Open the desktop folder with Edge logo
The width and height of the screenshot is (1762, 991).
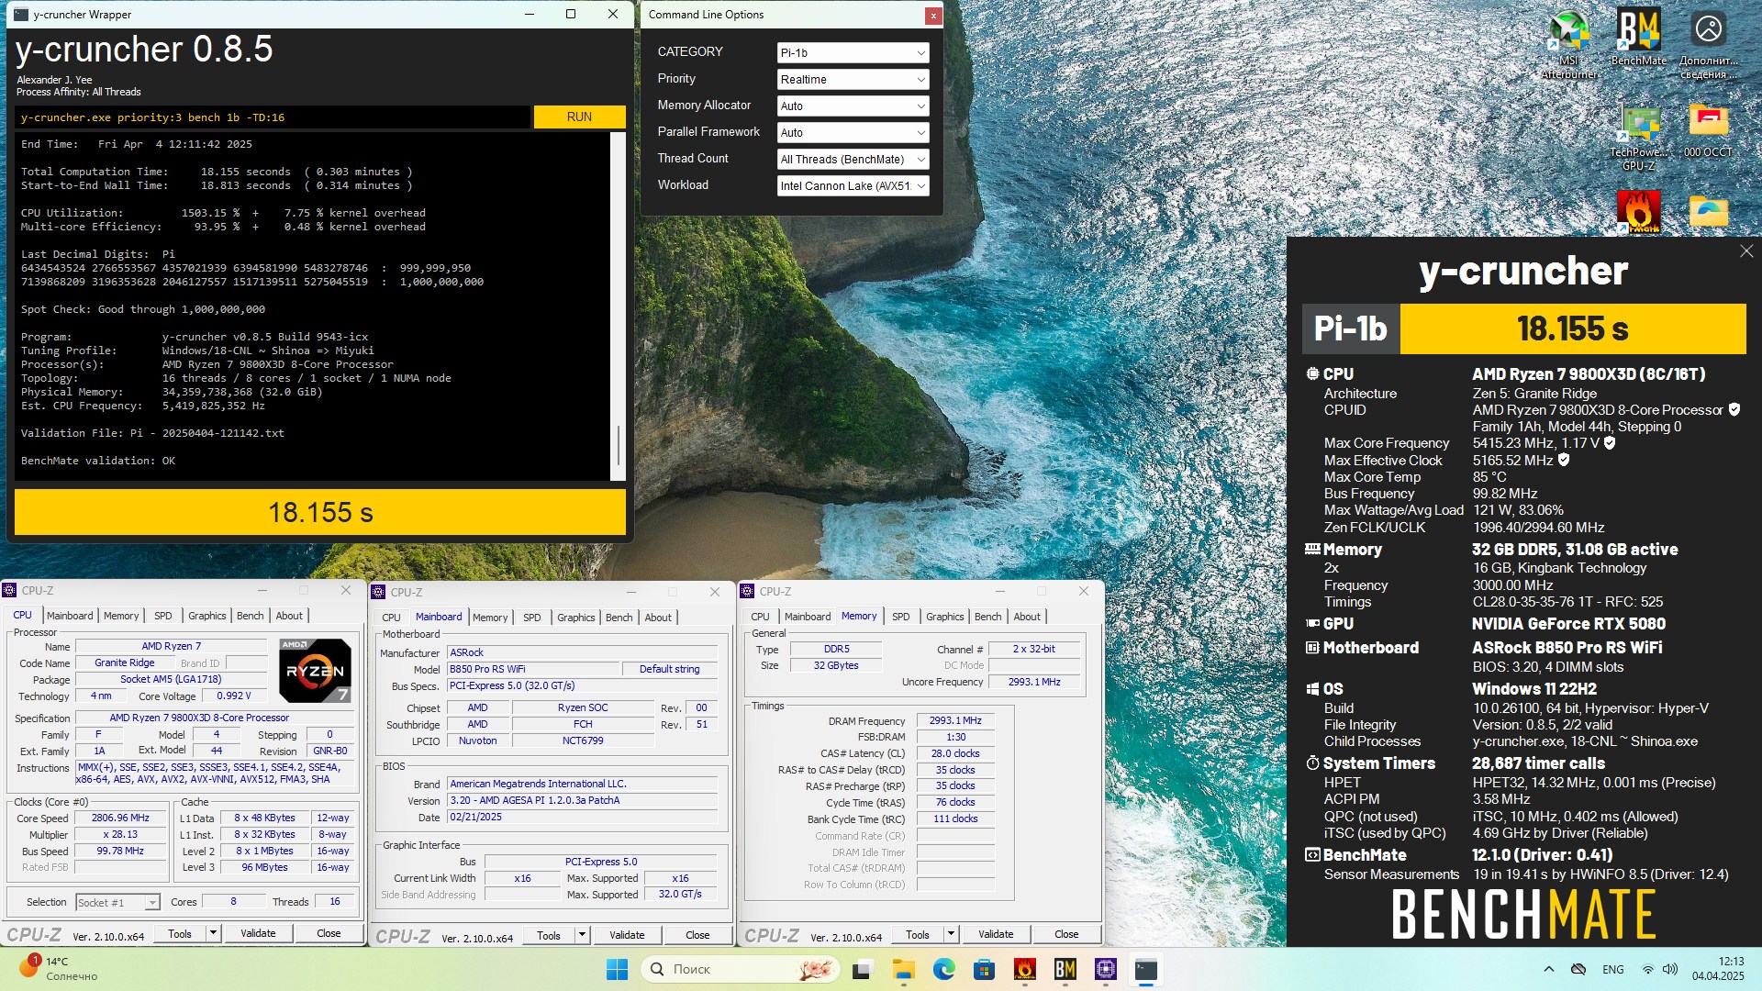[x=1708, y=211]
